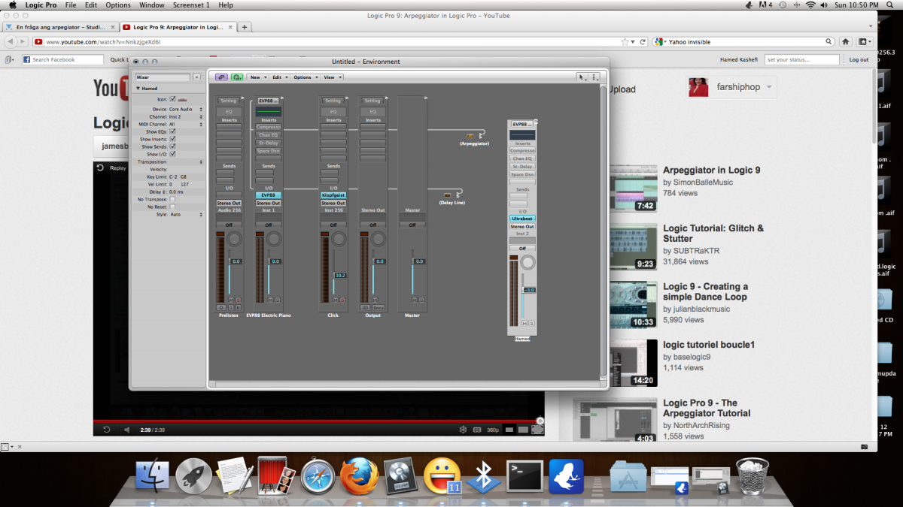
Task: Mute the Click channel strip
Action: pos(336,299)
